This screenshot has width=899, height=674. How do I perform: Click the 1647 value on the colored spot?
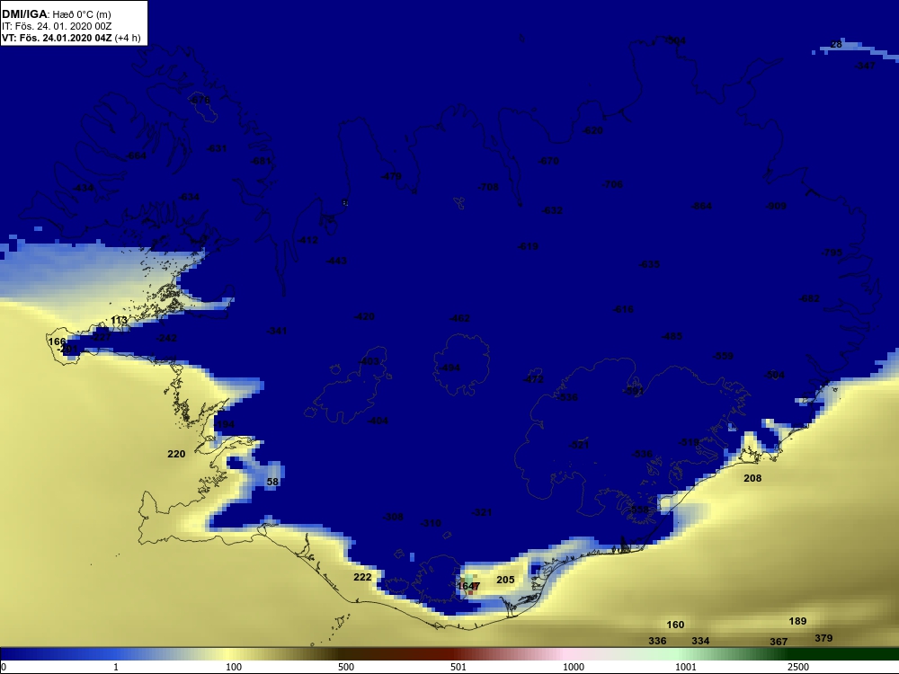tap(468, 586)
